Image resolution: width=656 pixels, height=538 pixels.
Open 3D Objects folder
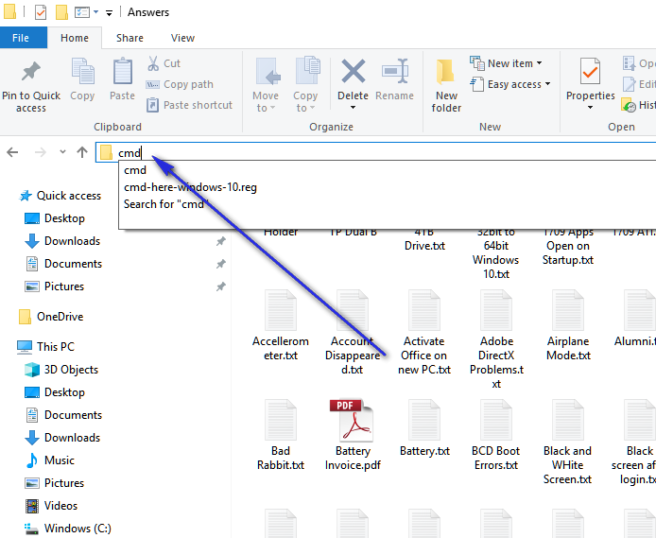click(x=61, y=370)
